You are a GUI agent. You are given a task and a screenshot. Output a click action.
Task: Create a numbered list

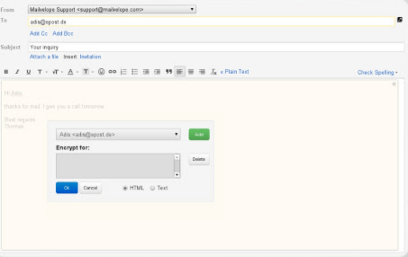pos(123,72)
